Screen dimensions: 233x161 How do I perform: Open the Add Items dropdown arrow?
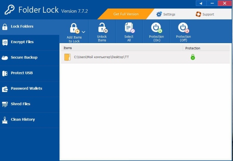(84, 32)
